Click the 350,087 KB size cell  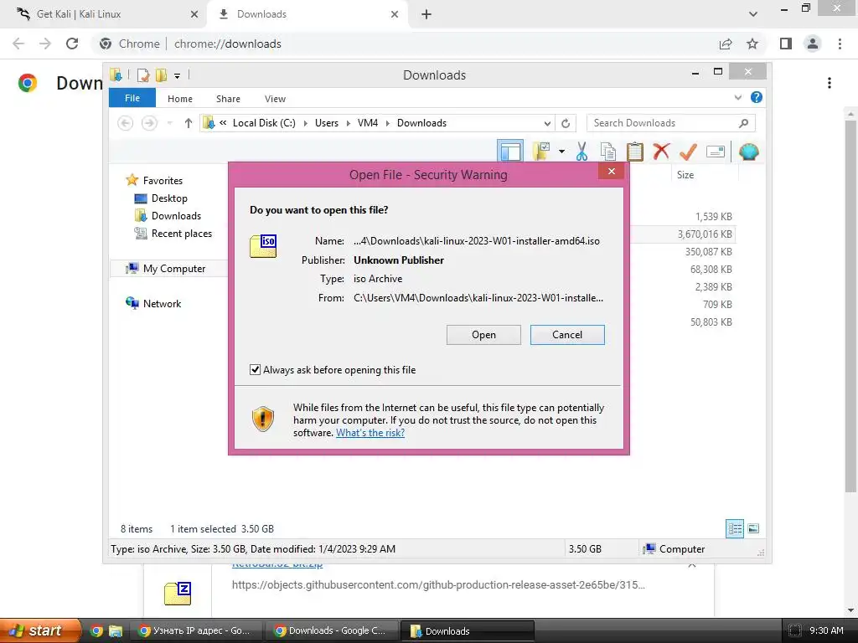tap(709, 251)
